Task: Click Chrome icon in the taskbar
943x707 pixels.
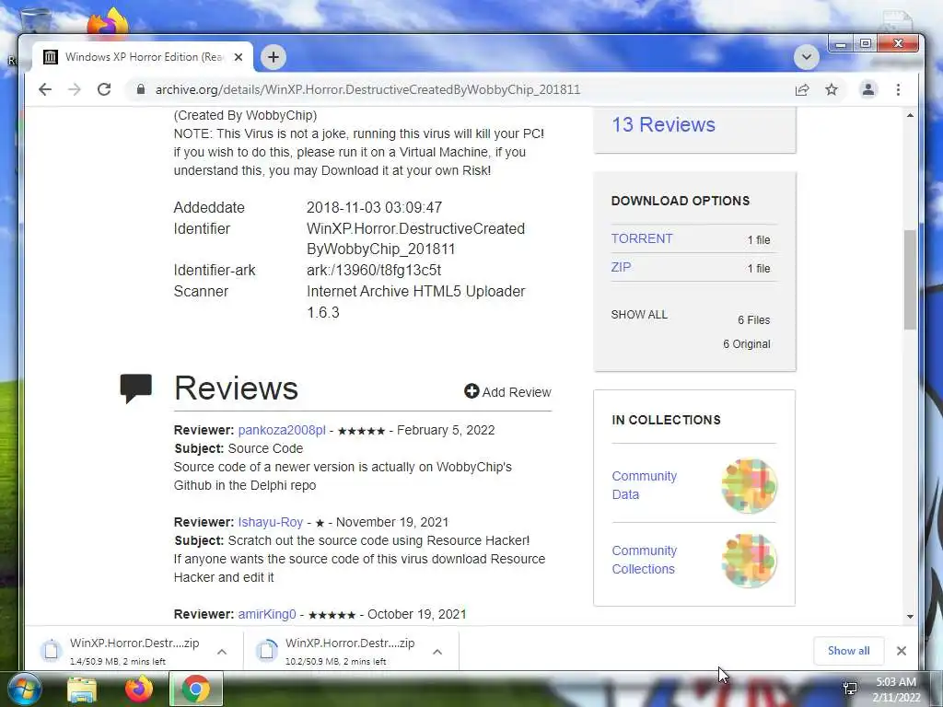Action: (195, 690)
